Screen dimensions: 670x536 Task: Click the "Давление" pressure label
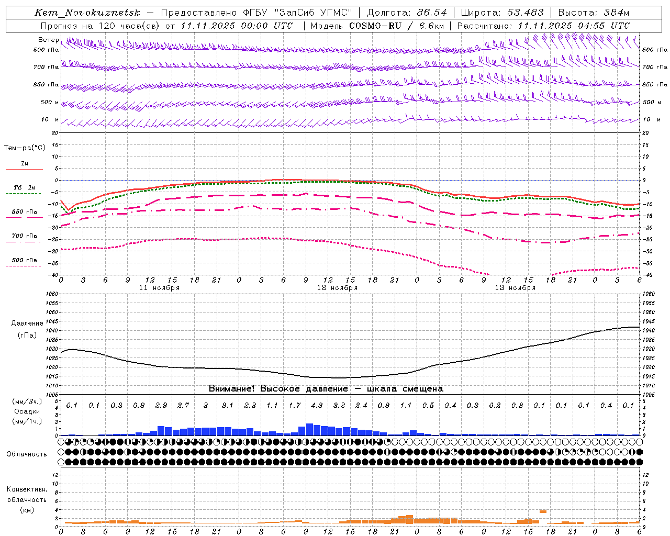point(27,323)
